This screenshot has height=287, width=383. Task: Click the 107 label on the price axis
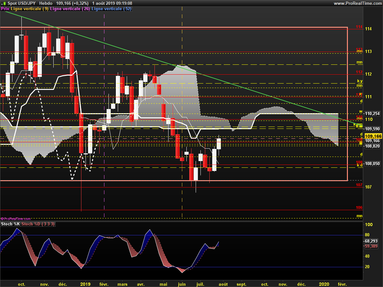tap(369, 187)
